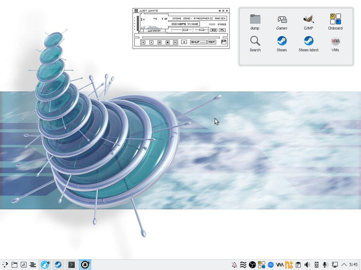Click the microphone tray icon
361x270 pixels.
click(x=325, y=265)
